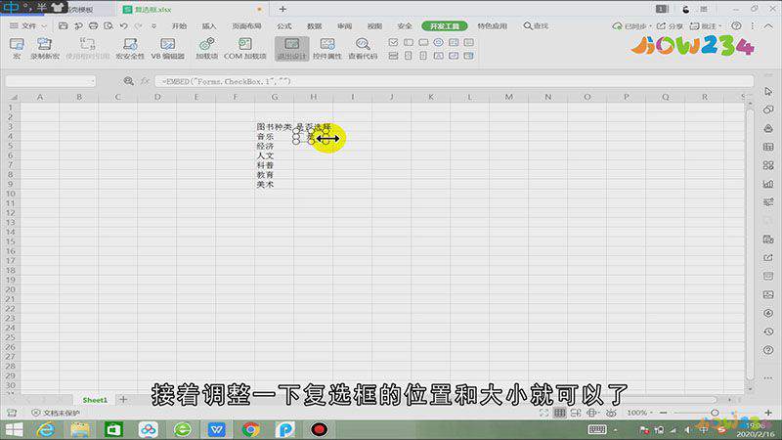Click 查看代码 view code

(x=363, y=48)
